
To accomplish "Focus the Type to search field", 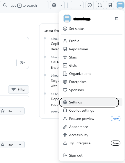I will pos(24,5).
